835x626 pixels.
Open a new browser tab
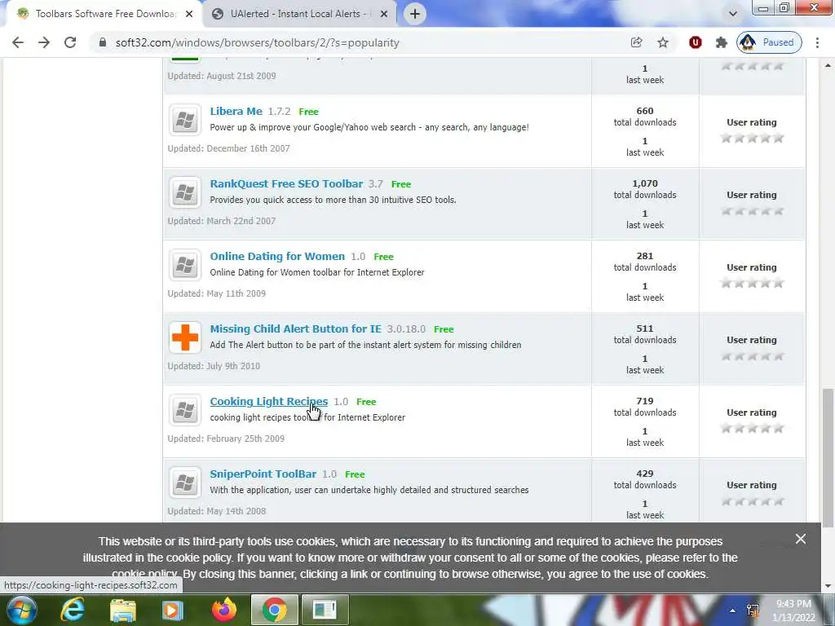click(x=415, y=14)
